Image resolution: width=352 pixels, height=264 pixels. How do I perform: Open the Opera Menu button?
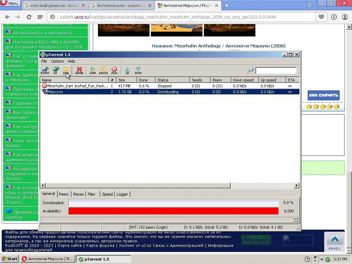point(10,3)
